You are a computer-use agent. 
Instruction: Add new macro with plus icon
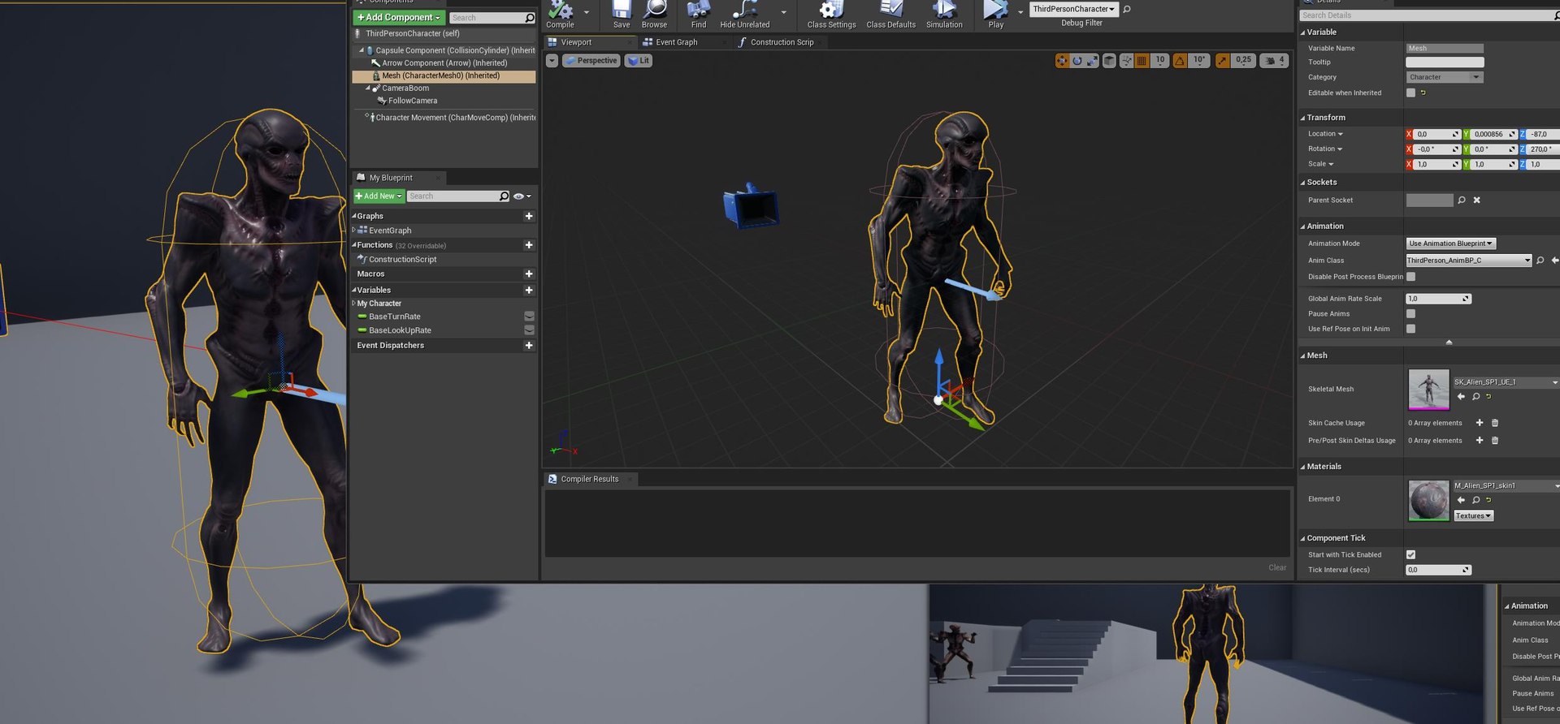(529, 274)
